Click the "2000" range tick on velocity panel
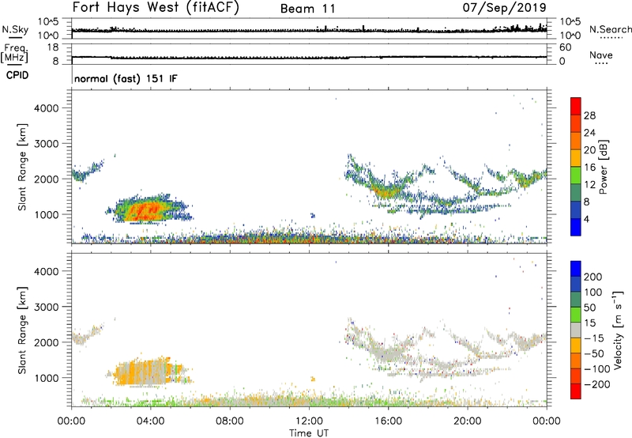Screen dimensions: 632x438 [x=46, y=342]
